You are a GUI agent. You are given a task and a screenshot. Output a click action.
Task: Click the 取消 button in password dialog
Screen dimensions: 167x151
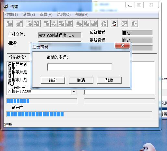(x=81, y=80)
